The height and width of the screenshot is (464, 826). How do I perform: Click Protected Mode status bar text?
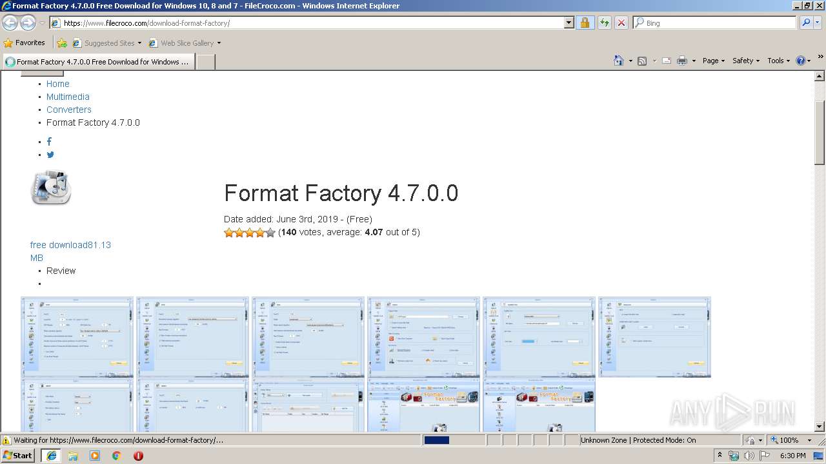point(664,440)
